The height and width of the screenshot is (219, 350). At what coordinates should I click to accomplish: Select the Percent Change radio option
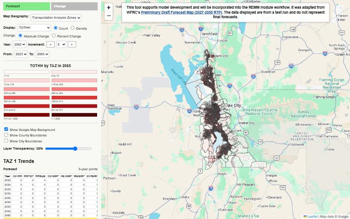54,36
